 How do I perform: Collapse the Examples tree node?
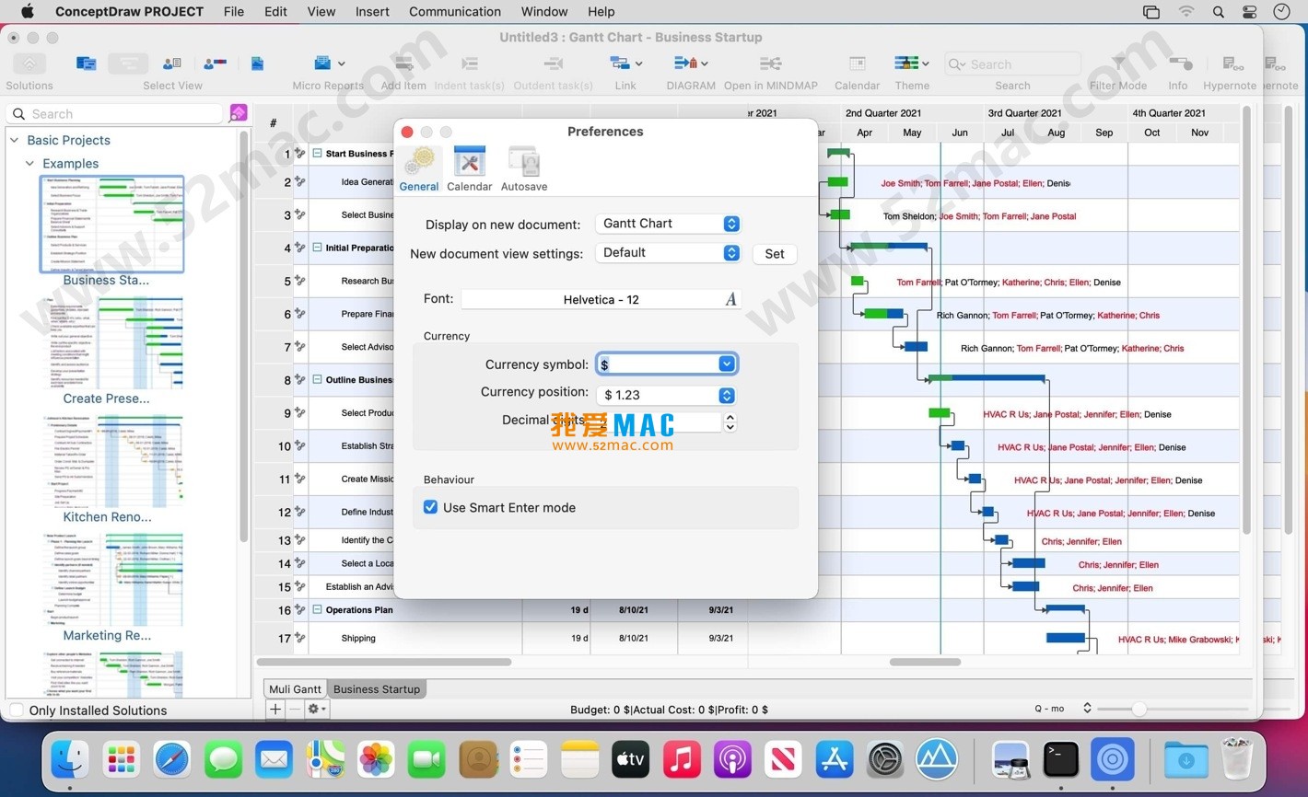tap(29, 163)
